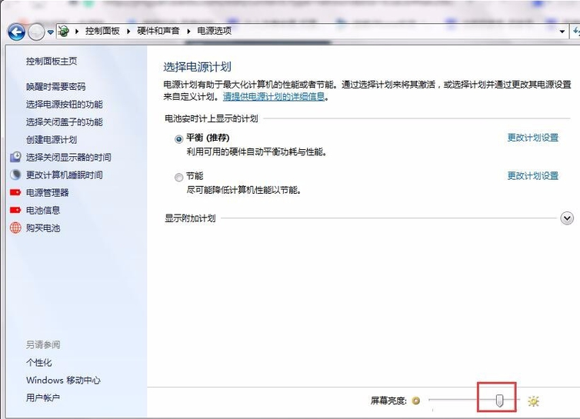580x419 pixels.
Task: Expand the 显示附加计划 section chevron
Action: (x=567, y=218)
